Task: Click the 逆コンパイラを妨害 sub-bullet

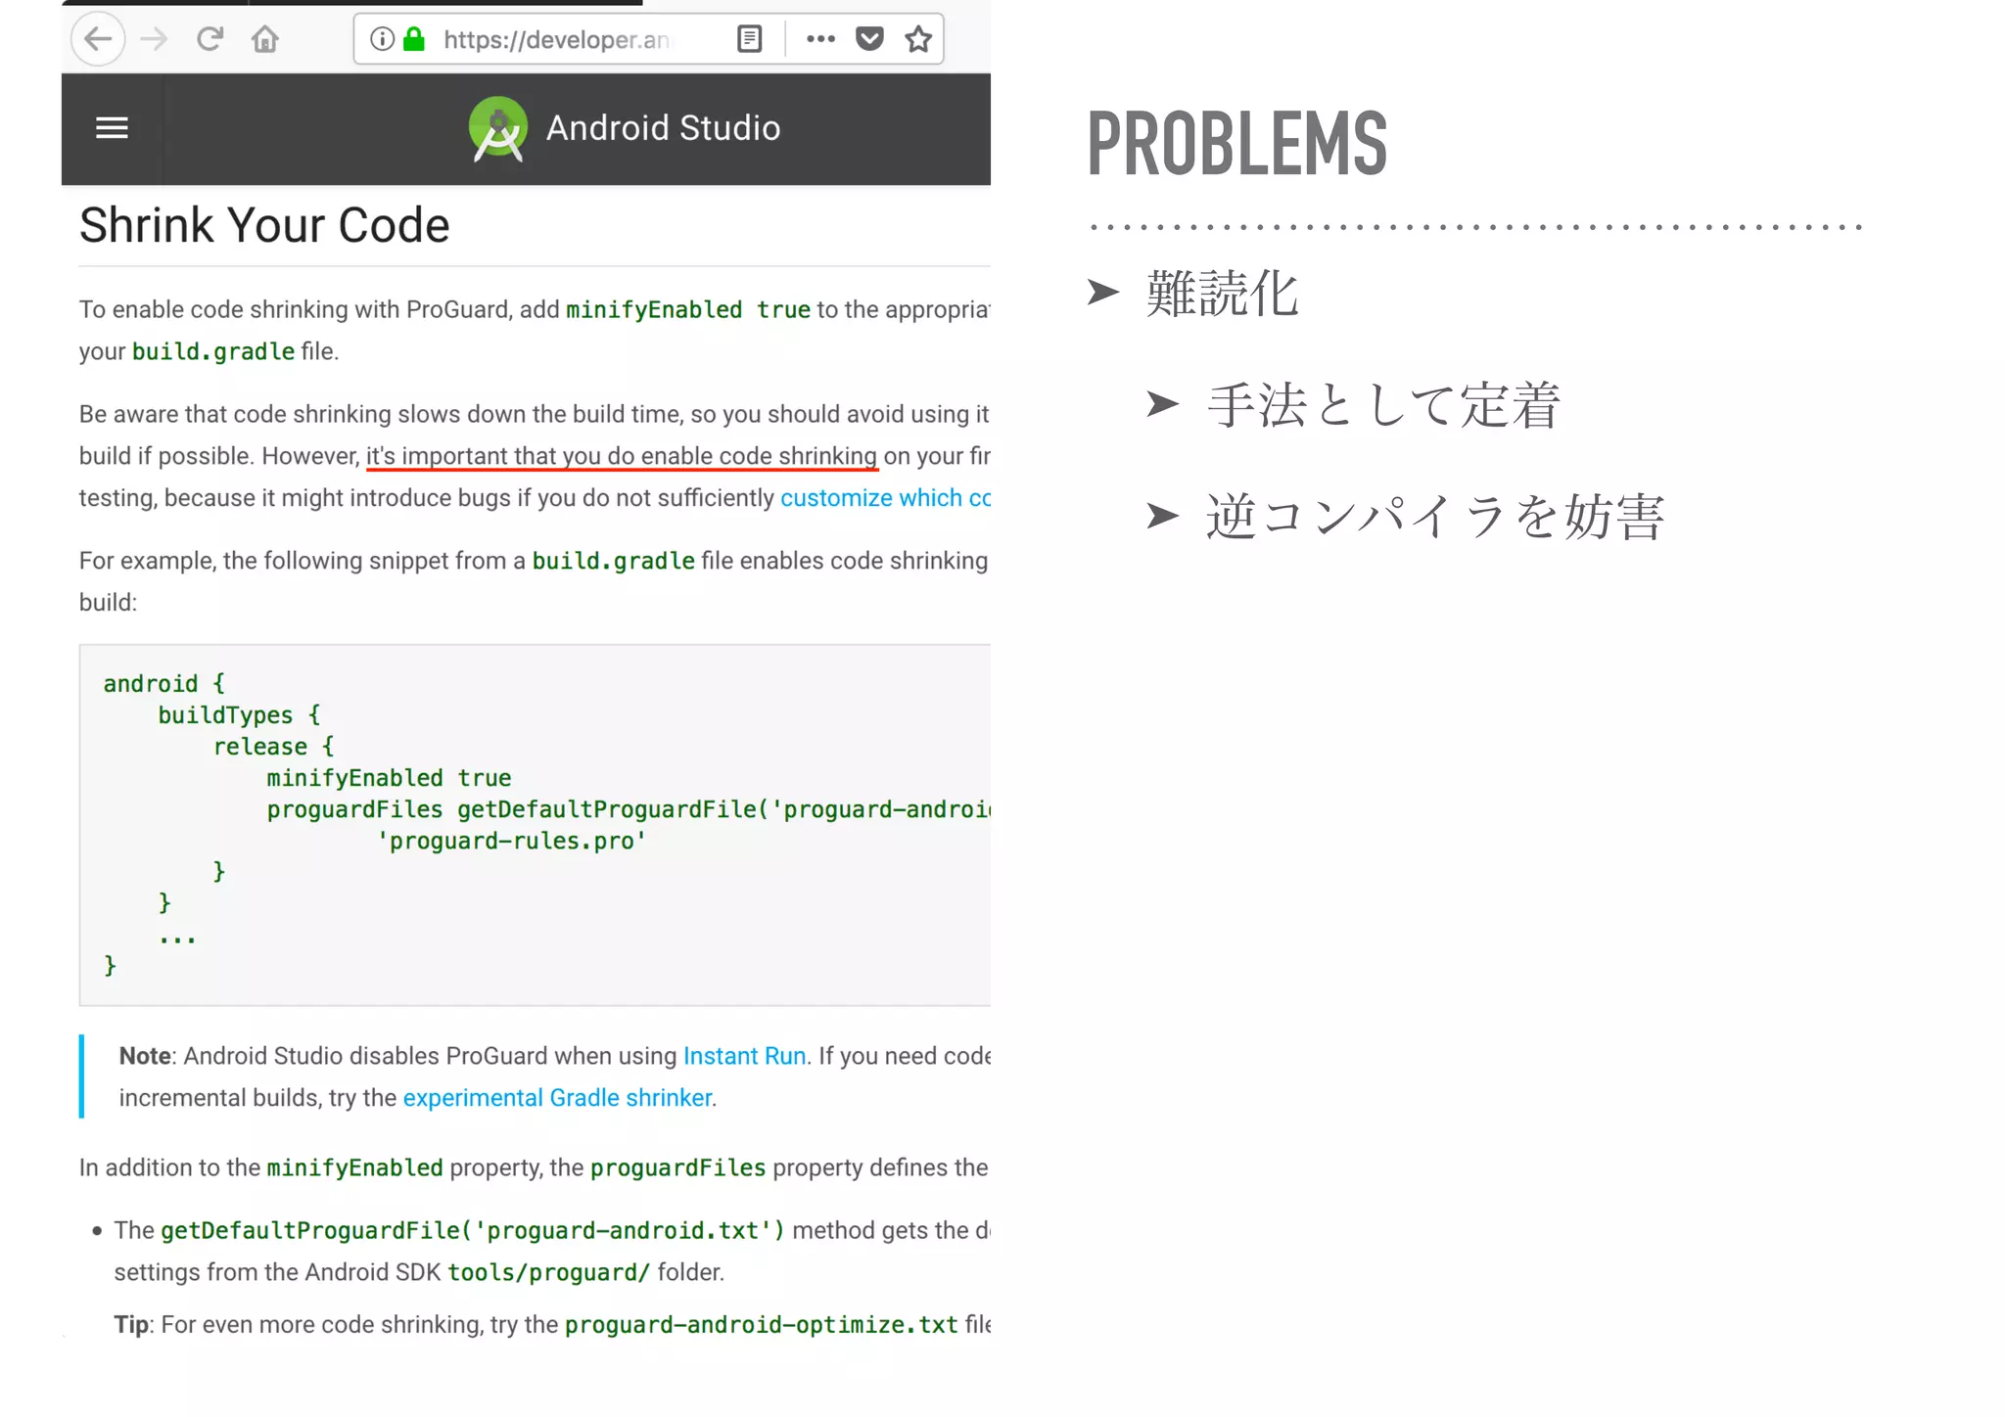Action: click(x=1435, y=516)
